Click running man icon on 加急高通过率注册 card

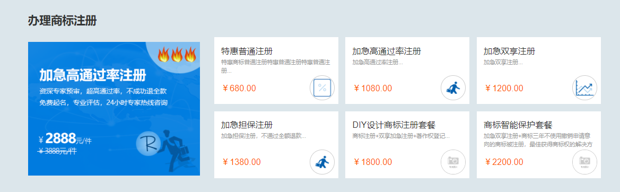[453, 88]
